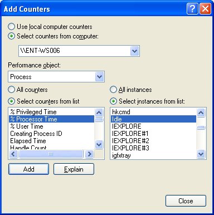Choose the All counters radio button
This screenshot has height=215, width=214.
(11, 90)
